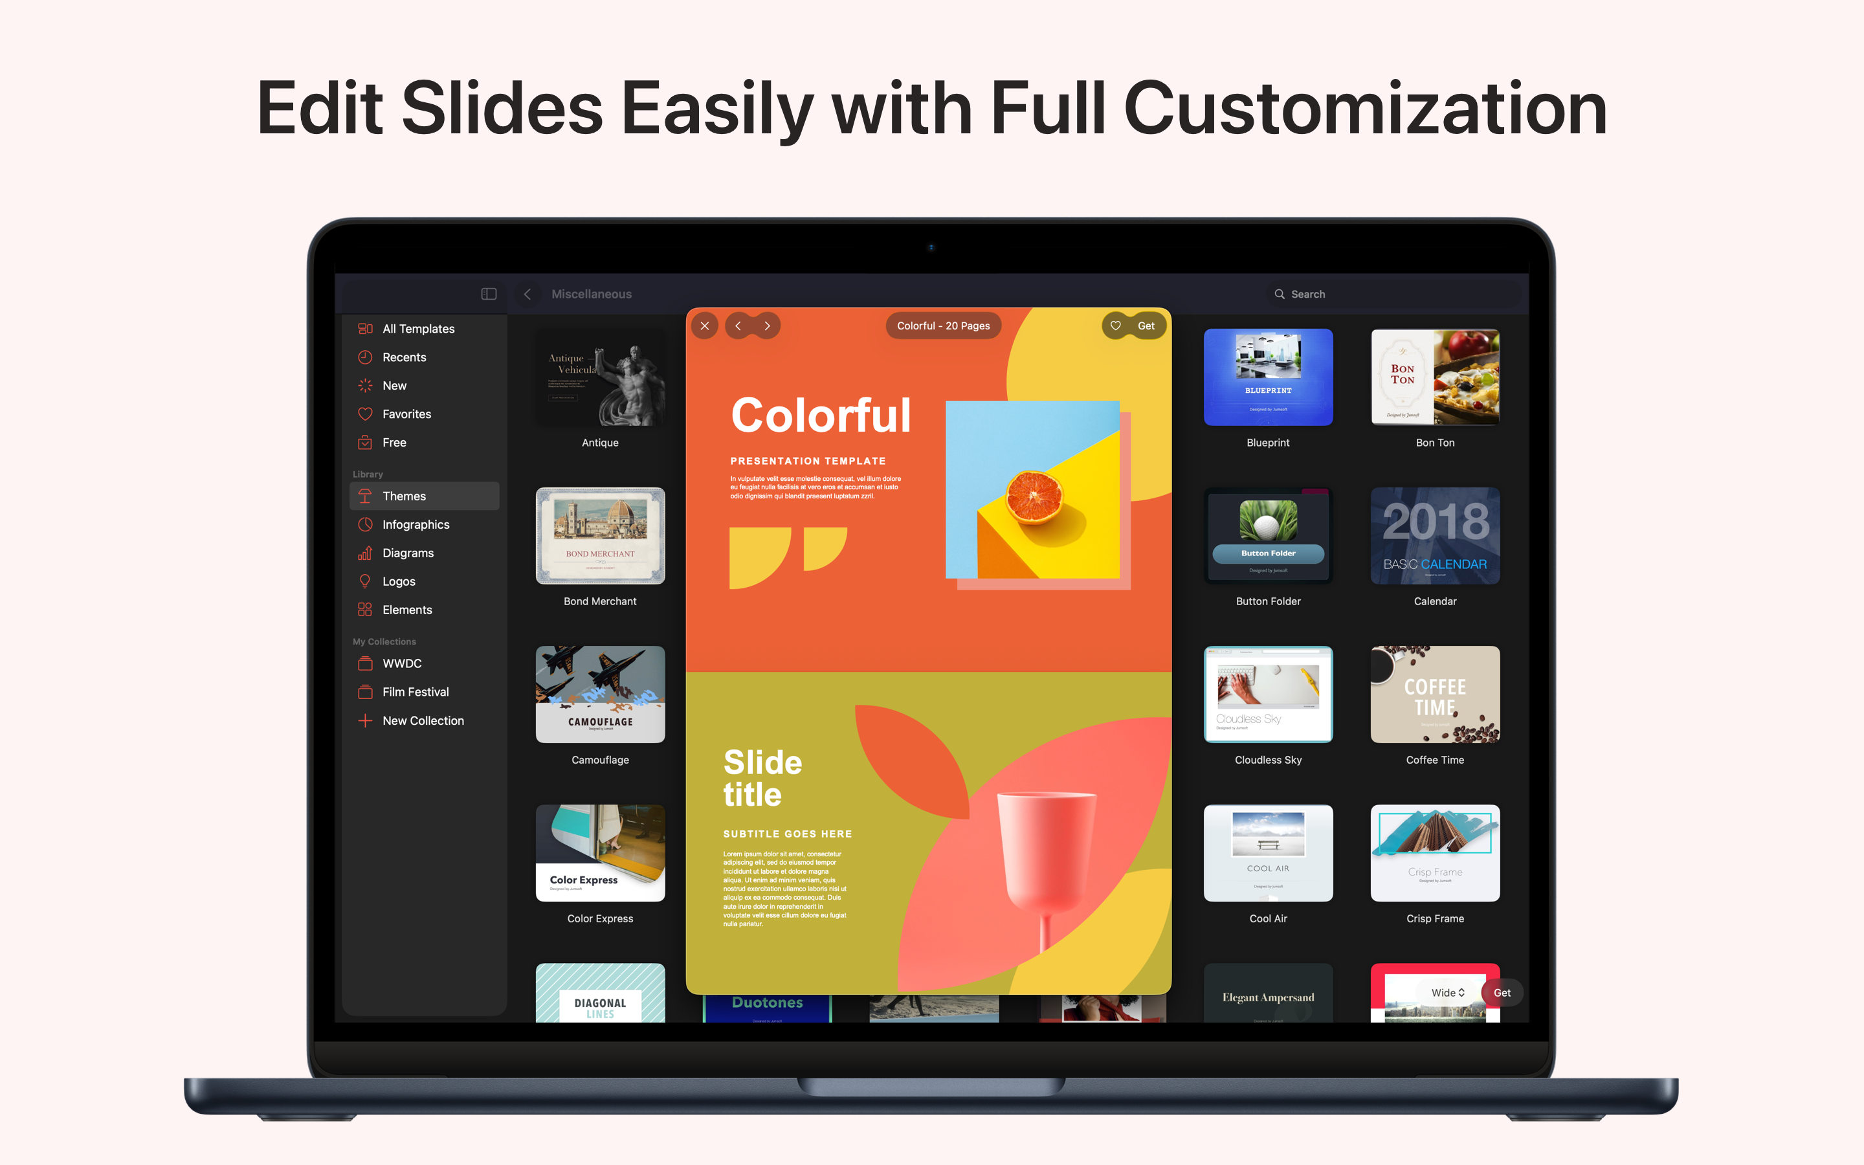Go back using the Miscellaneous chevron
Screen dimensions: 1864x1165
527,294
